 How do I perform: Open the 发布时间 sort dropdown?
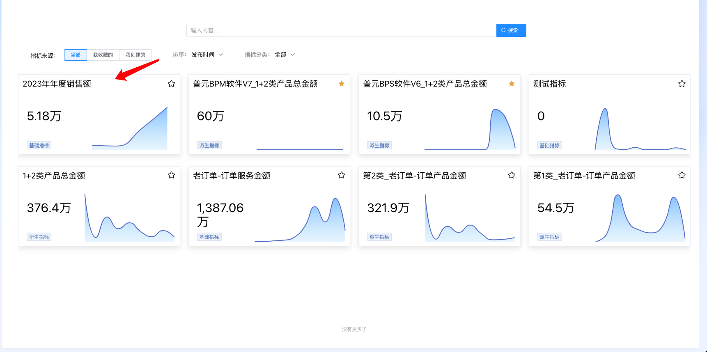coord(203,55)
